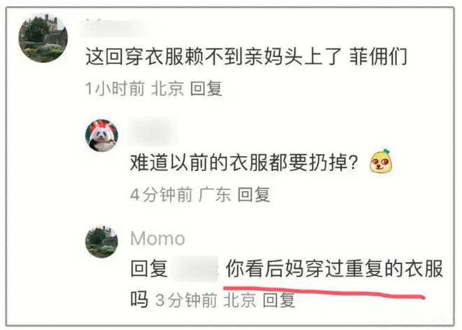Tap the 1小时前 timestamp
Screen dimensions: 462x330
click(115, 88)
